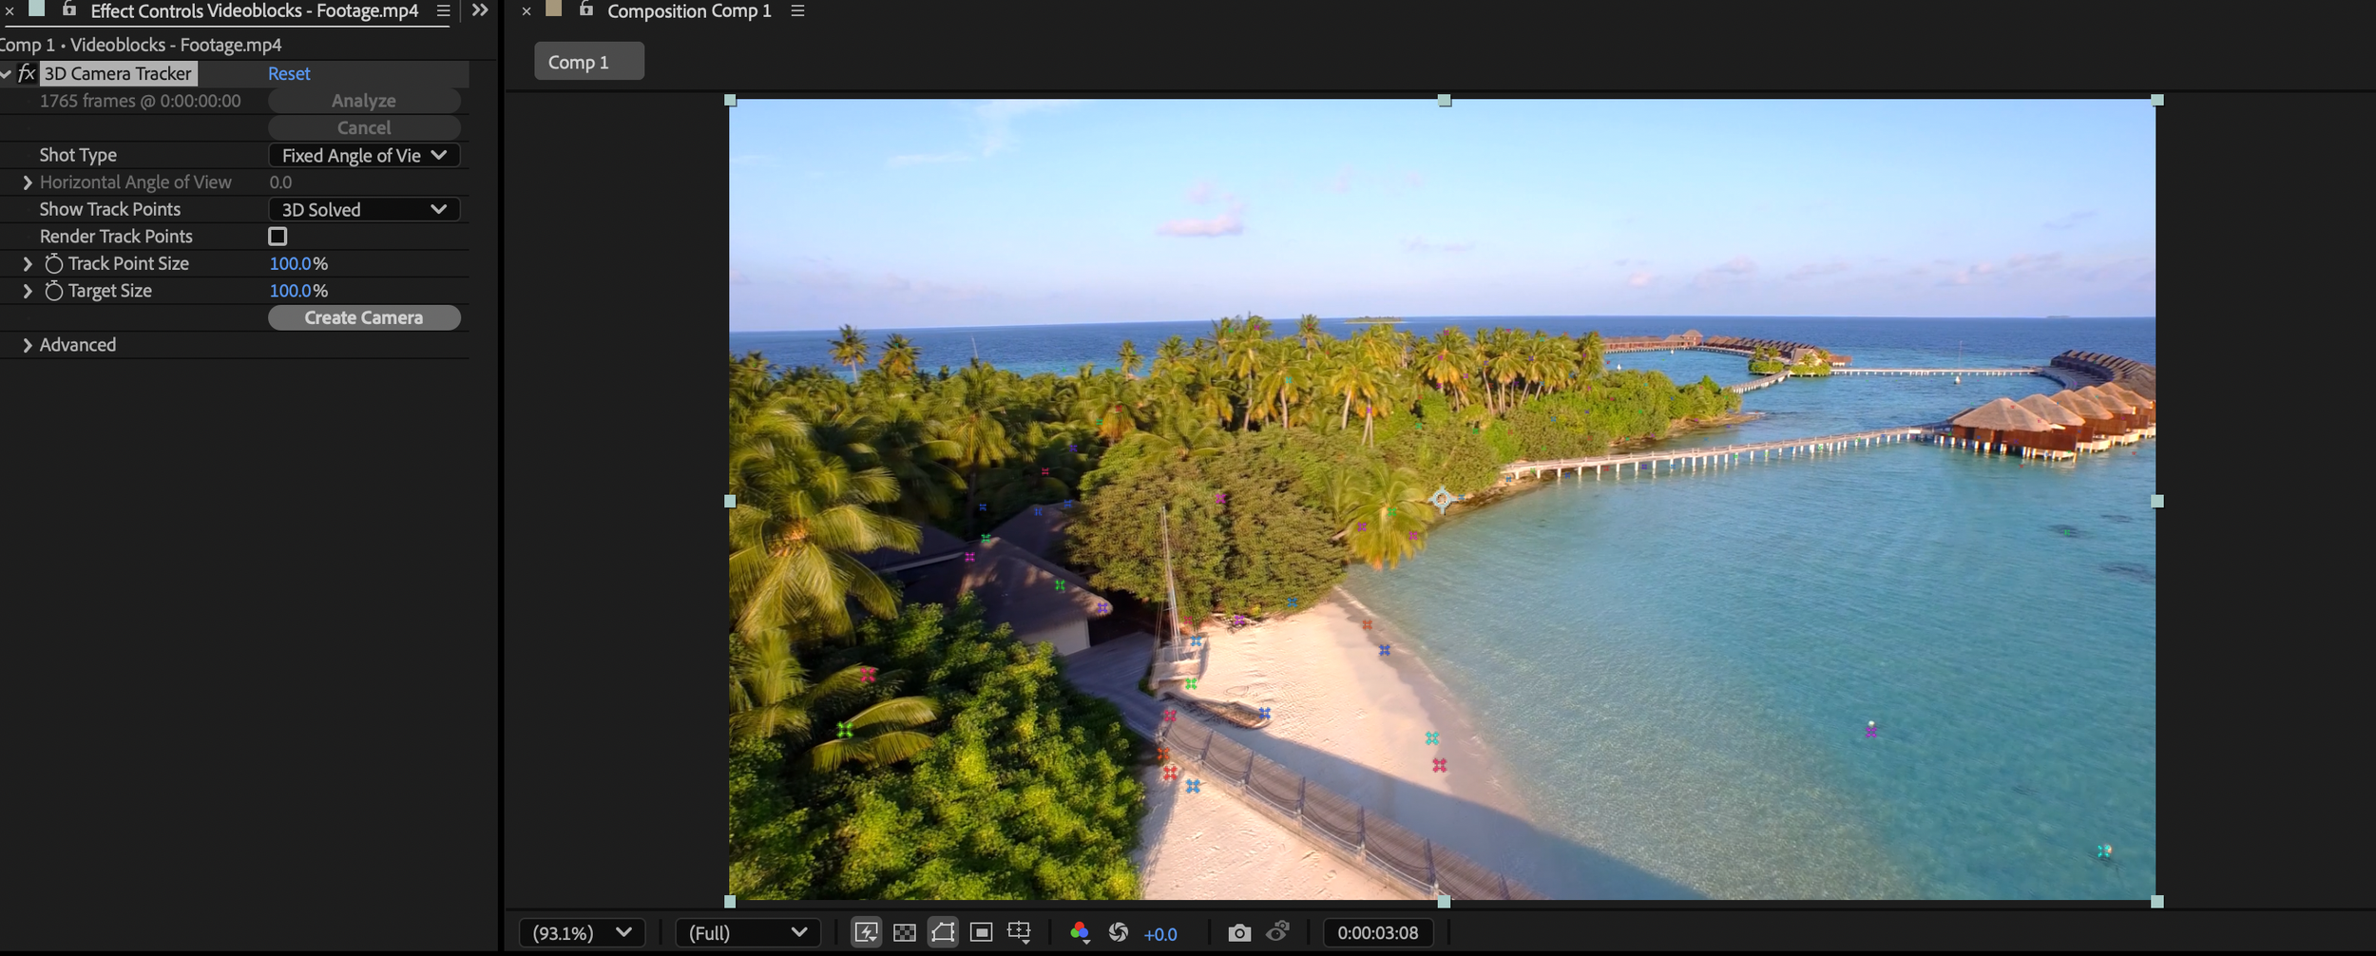Close the Effect Controls panel
Image resolution: width=2376 pixels, height=956 pixels.
[10, 11]
